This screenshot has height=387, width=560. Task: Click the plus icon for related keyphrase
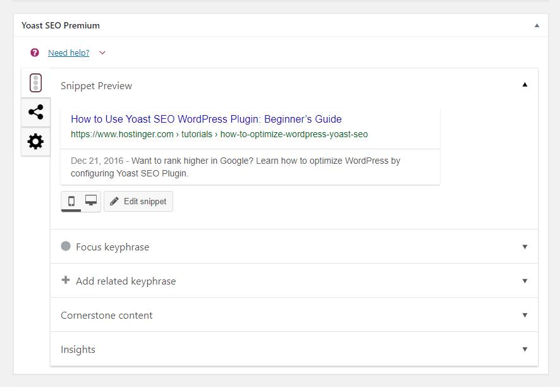pos(66,280)
